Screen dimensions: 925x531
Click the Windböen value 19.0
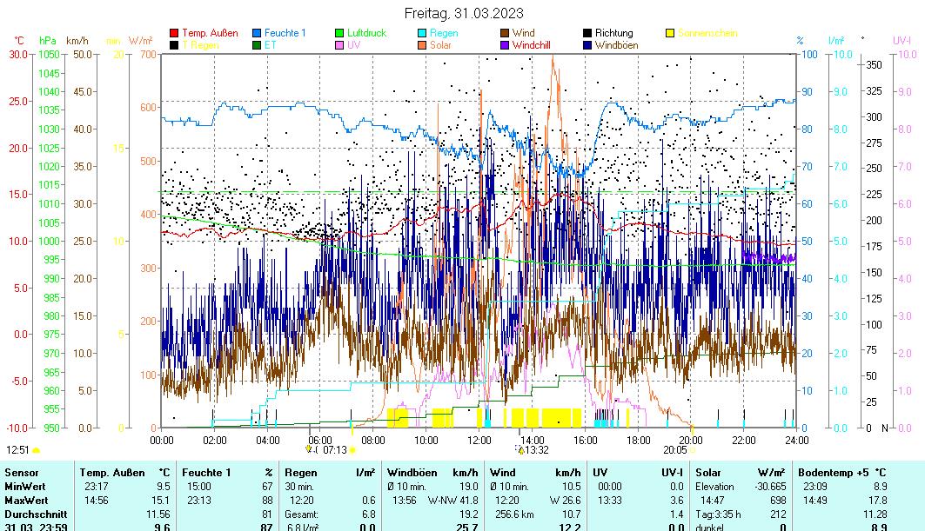[x=469, y=487]
